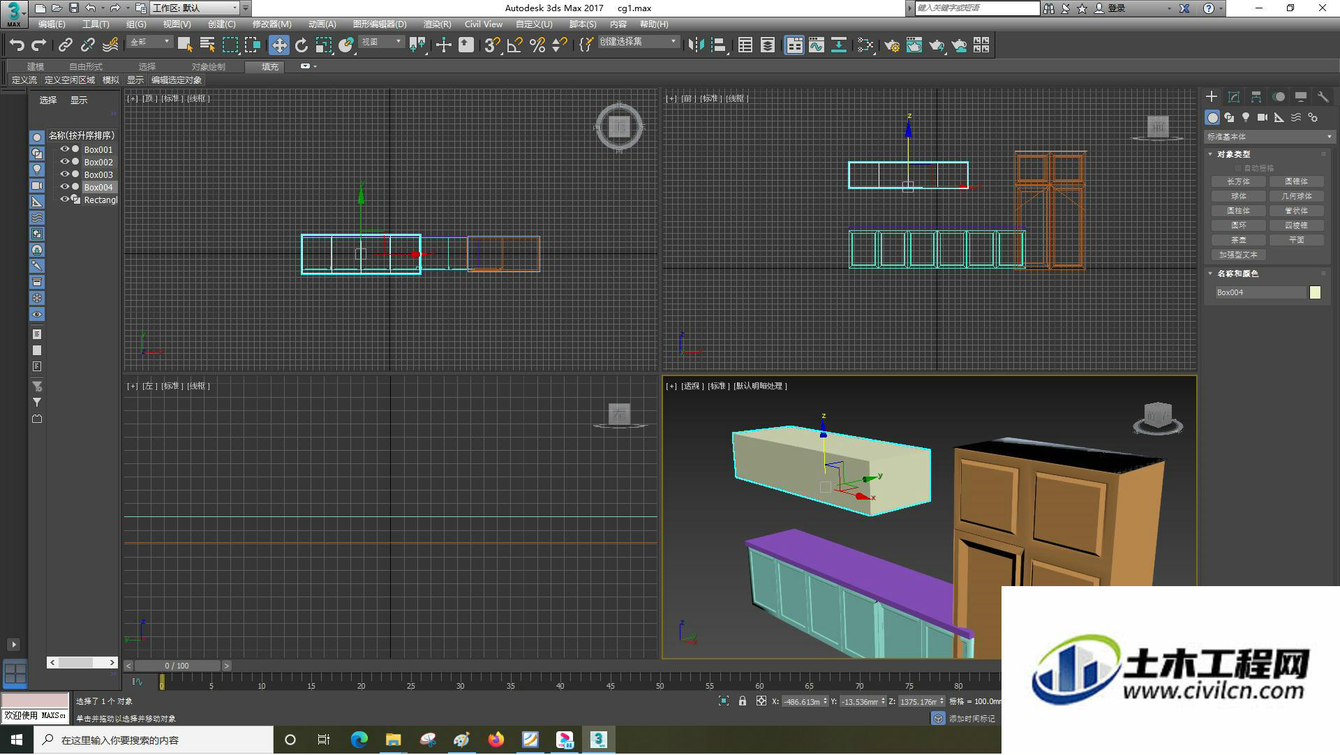The width and height of the screenshot is (1340, 755).
Task: Open the 全部 selection filter dropdown
Action: 149,43
